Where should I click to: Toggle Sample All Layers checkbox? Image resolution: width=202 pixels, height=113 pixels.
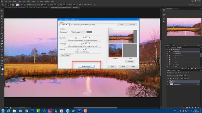(x=83, y=5)
